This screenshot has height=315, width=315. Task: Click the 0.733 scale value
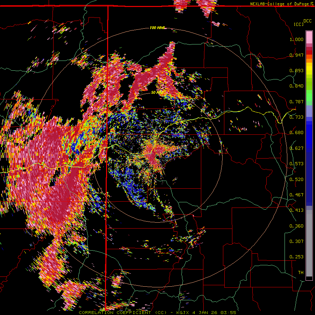click(296, 117)
